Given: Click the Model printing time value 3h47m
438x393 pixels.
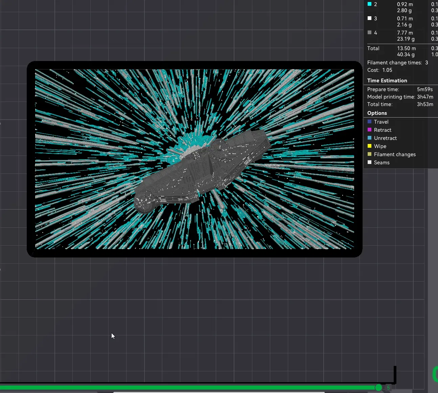Looking at the screenshot, I should [425, 97].
